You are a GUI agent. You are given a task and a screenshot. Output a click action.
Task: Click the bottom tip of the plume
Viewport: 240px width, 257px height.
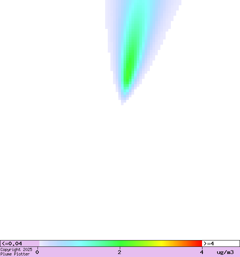click(122, 103)
